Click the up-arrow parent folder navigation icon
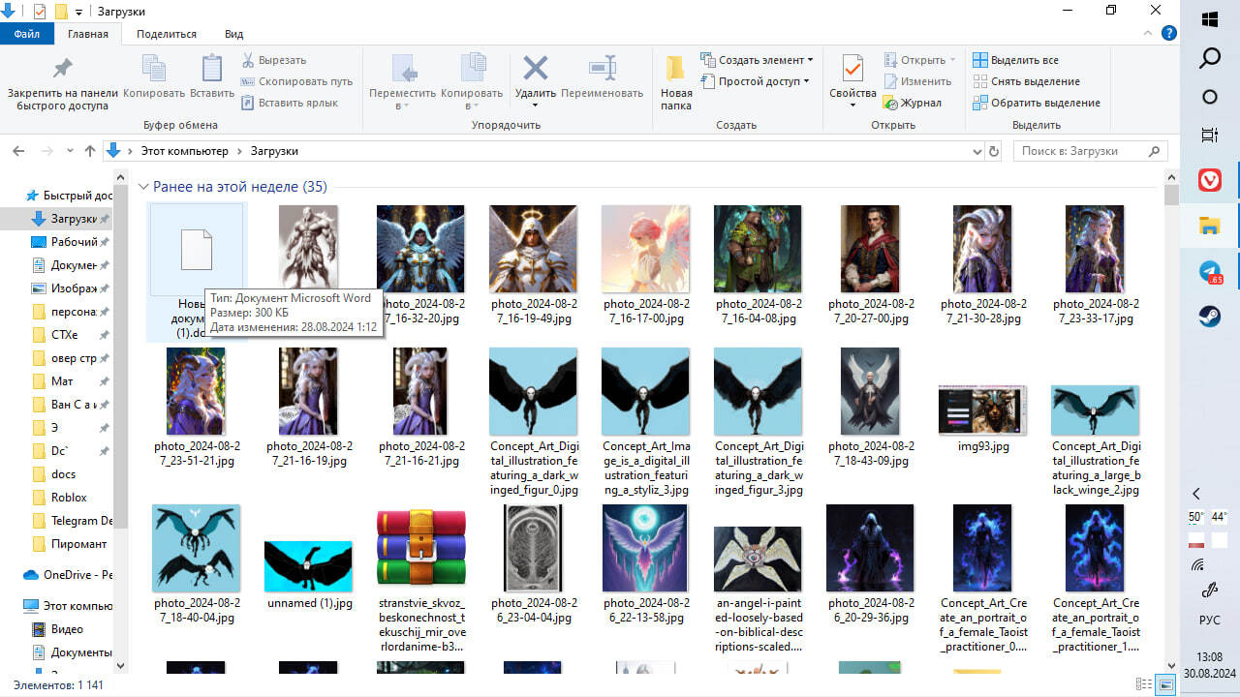This screenshot has height=697, width=1240. point(90,151)
